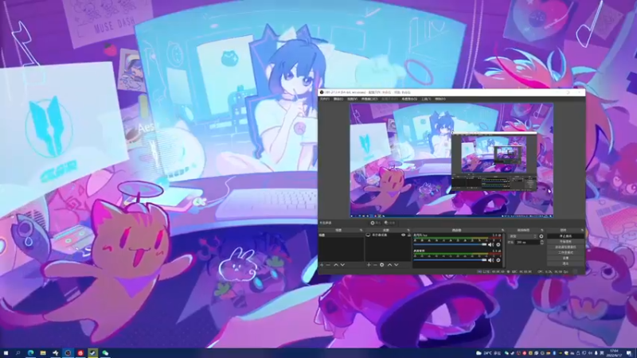Click the highlighted stop button in Controls
Screen dimensions: 637x358
coord(565,235)
